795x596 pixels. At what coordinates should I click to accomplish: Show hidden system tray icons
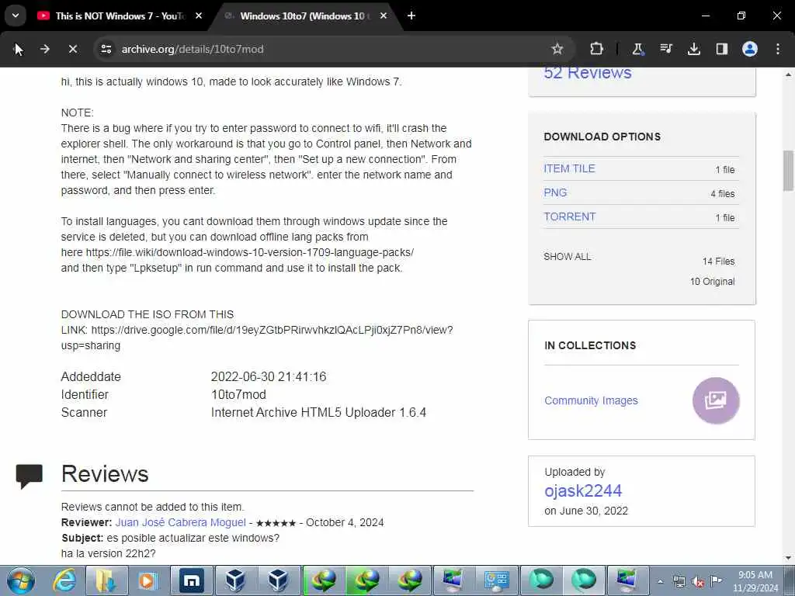point(660,582)
